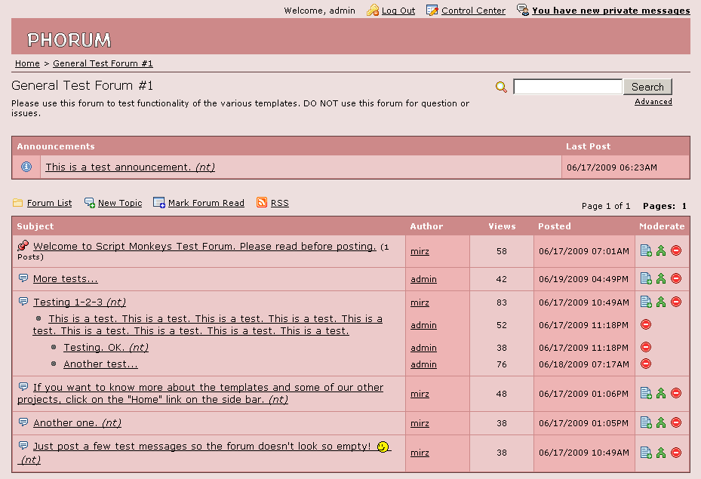701x479 pixels.
Task: Click the New Topic icon
Action: 89,203
